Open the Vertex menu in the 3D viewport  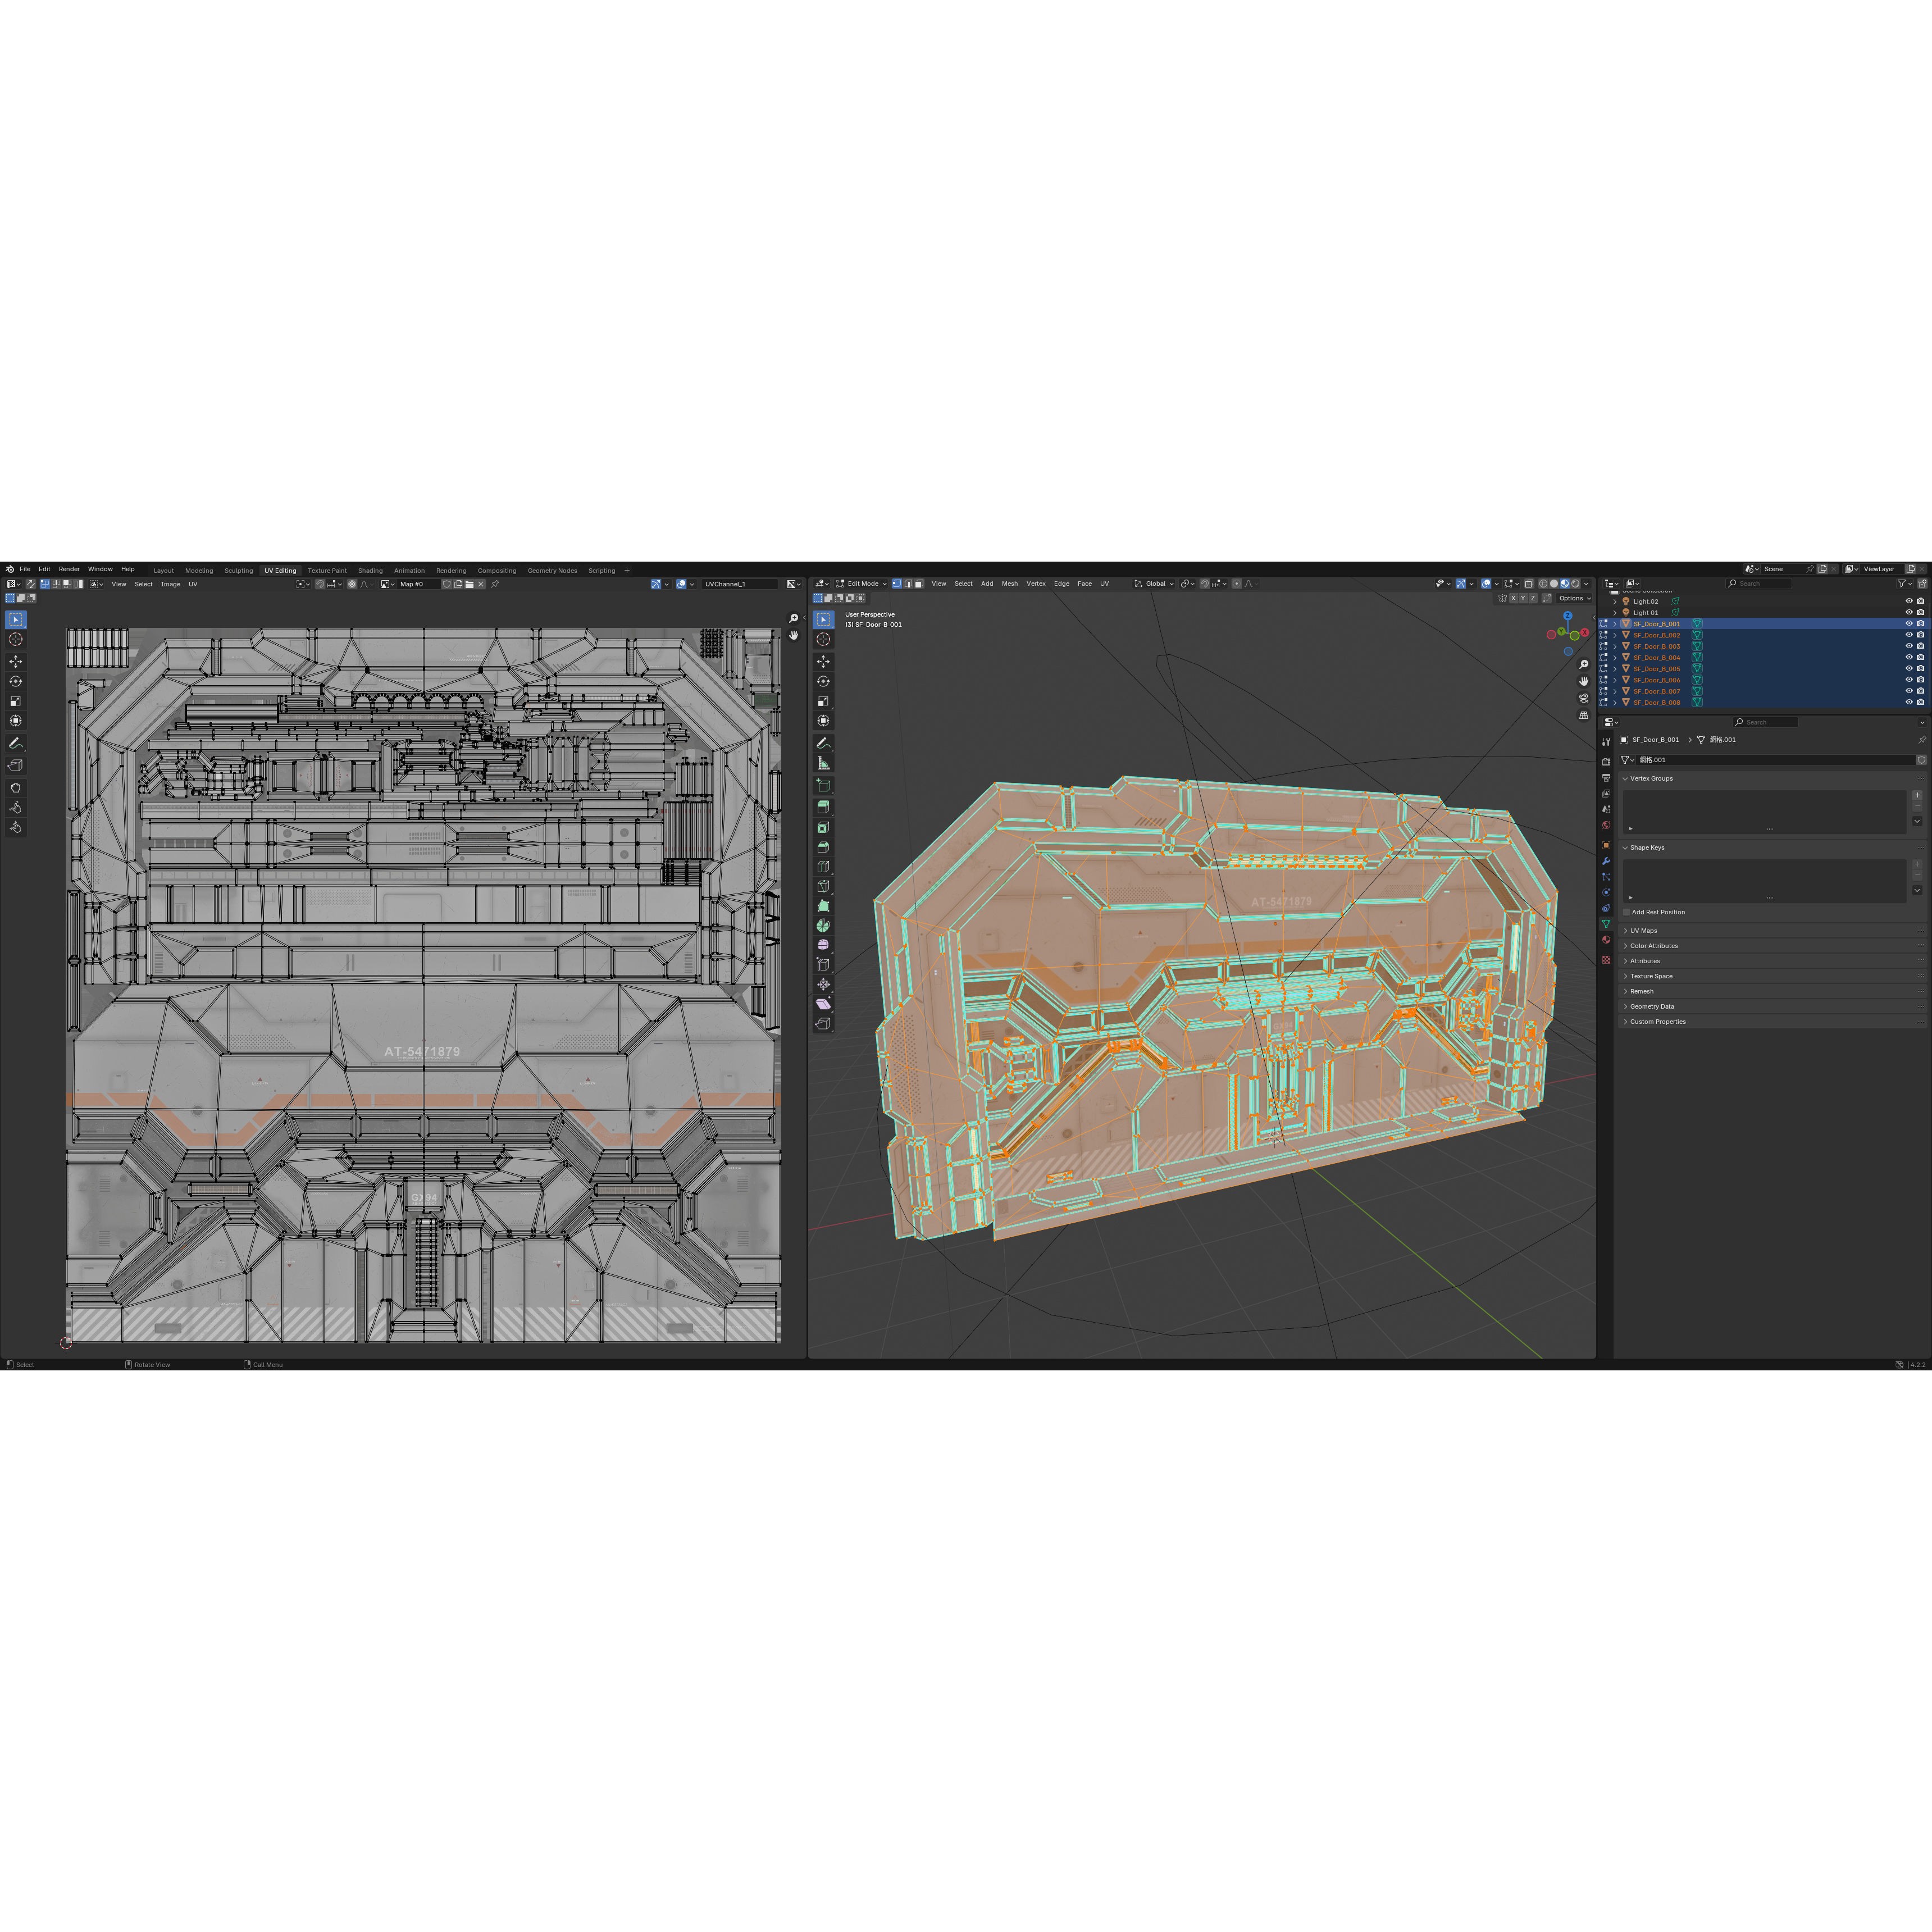[x=1036, y=584]
